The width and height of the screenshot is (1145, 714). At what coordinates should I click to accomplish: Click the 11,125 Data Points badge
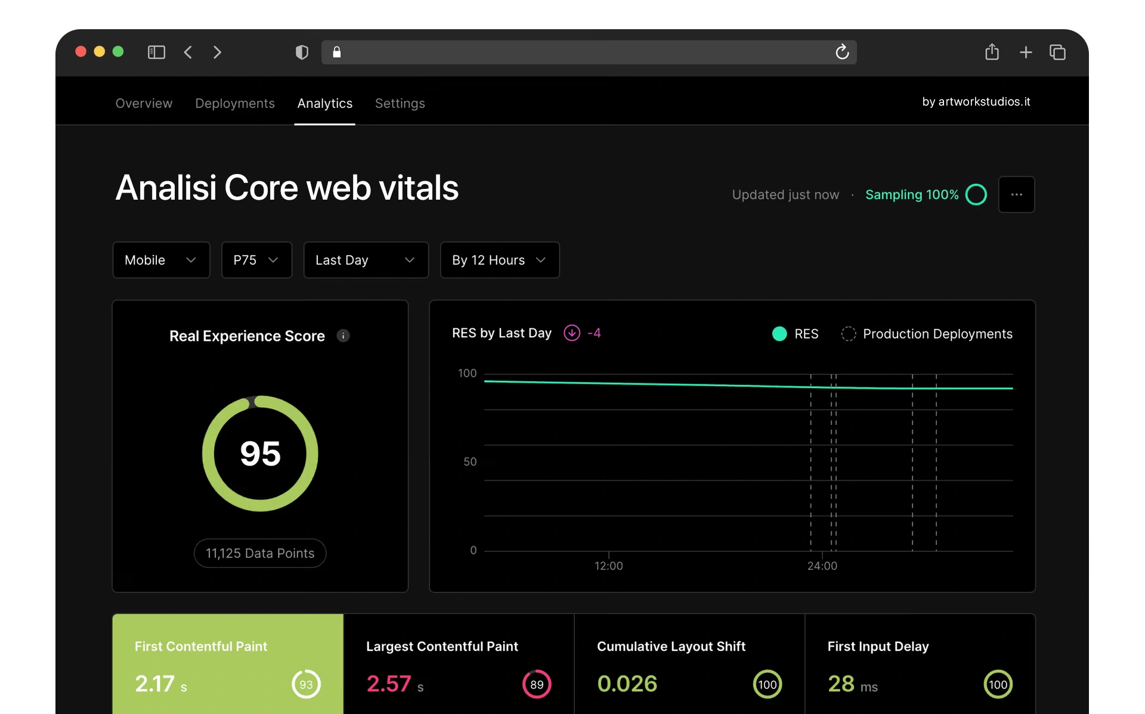pyautogui.click(x=259, y=553)
